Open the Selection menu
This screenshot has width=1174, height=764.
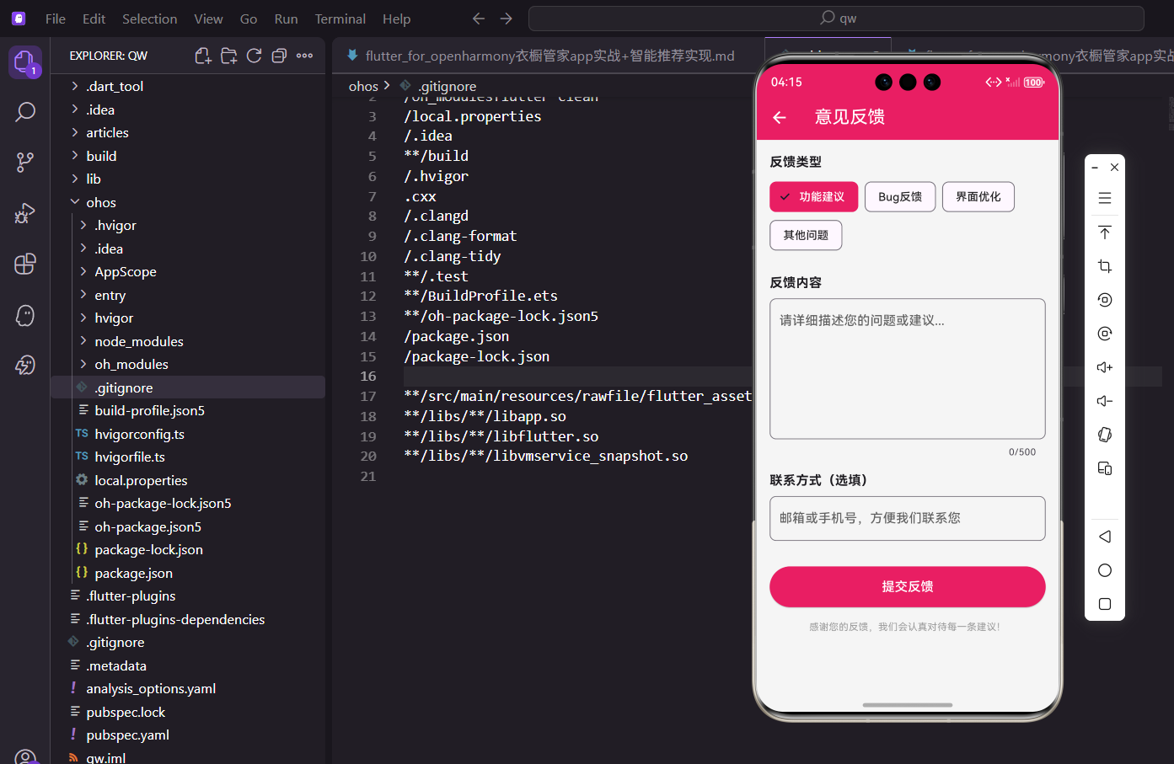coord(150,19)
